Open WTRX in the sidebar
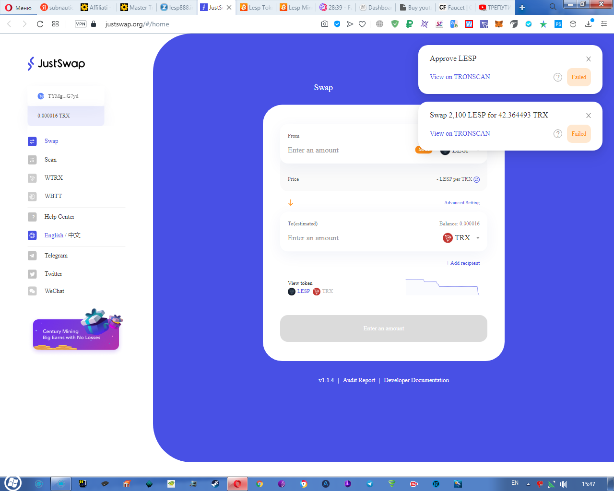This screenshot has width=614, height=491. (54, 178)
